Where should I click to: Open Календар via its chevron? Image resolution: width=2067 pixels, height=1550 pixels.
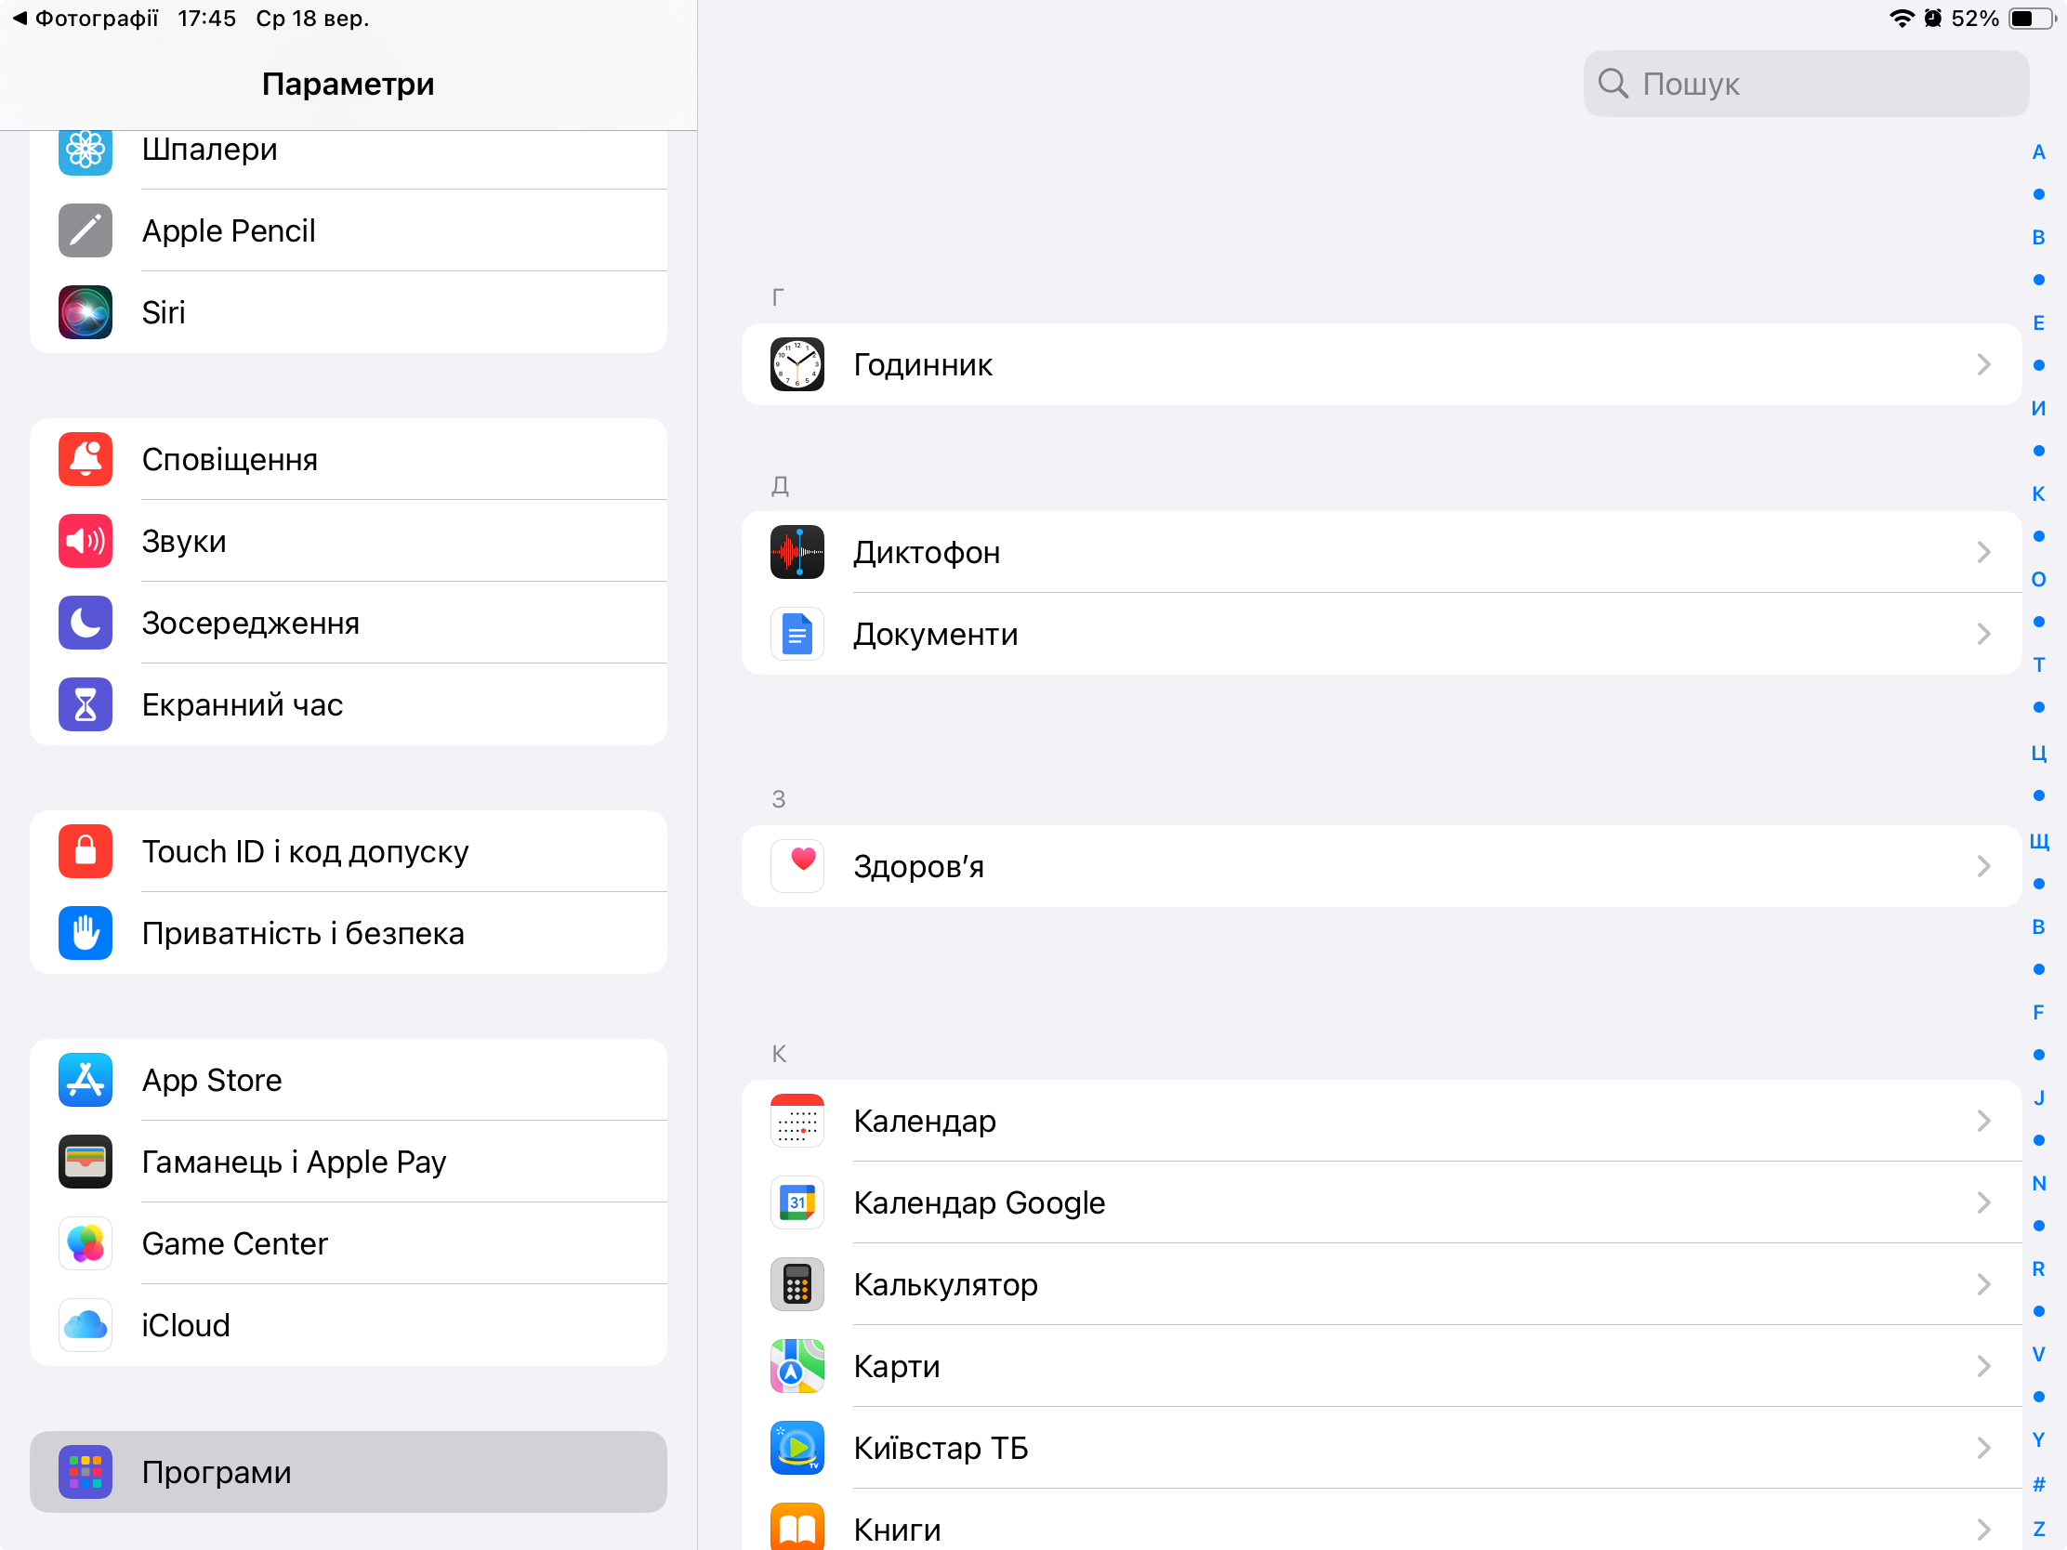point(1984,1122)
